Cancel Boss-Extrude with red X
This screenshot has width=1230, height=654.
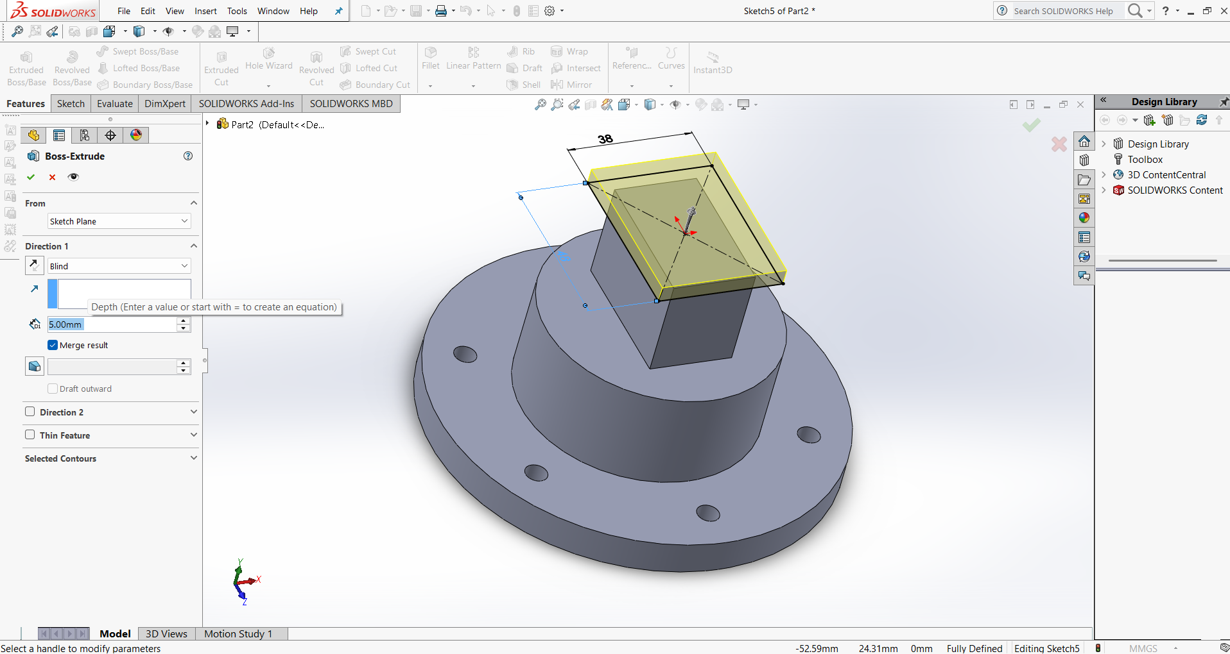(x=53, y=177)
